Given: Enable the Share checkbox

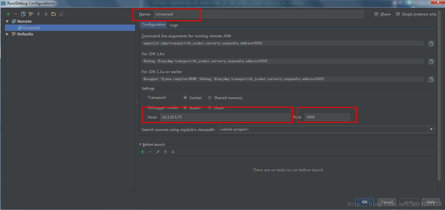Looking at the screenshot, I should pyautogui.click(x=377, y=14).
